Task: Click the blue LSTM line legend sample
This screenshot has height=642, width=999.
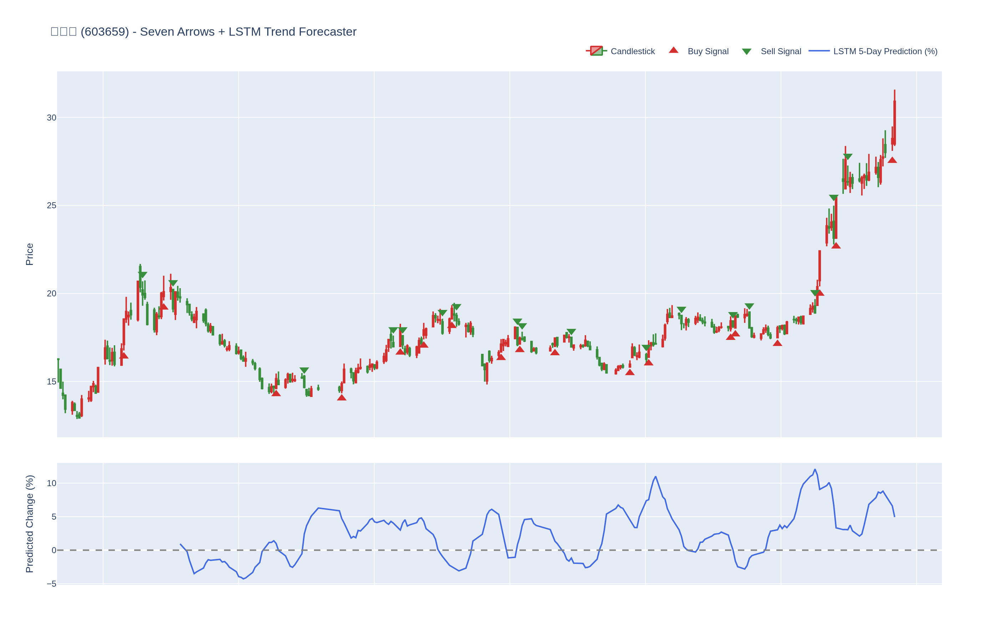Action: tap(819, 51)
